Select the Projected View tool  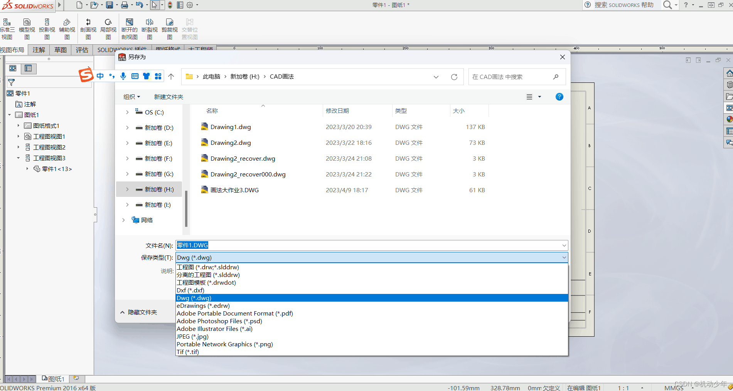pos(47,29)
